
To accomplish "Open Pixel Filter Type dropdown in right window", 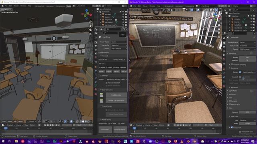I will pos(247,120).
